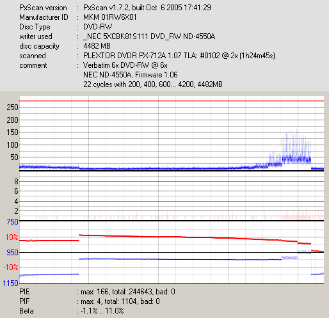Click the red PIF threshold line at 4
The height and width of the screenshot is (318, 329).
click(172, 201)
